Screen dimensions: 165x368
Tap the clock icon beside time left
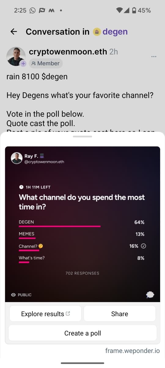point(21,187)
